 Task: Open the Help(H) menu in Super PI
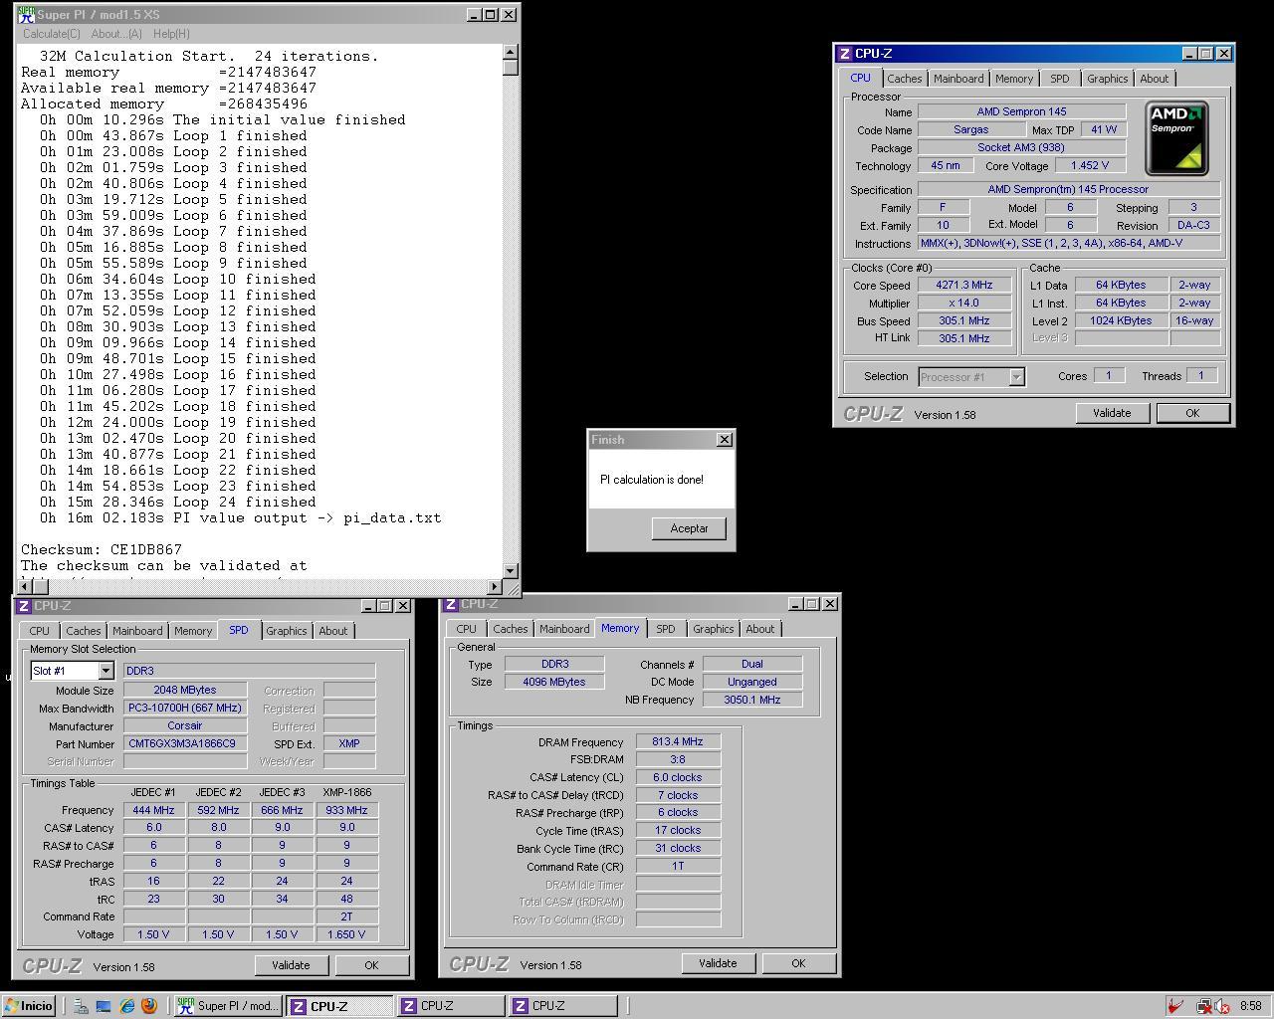(171, 34)
